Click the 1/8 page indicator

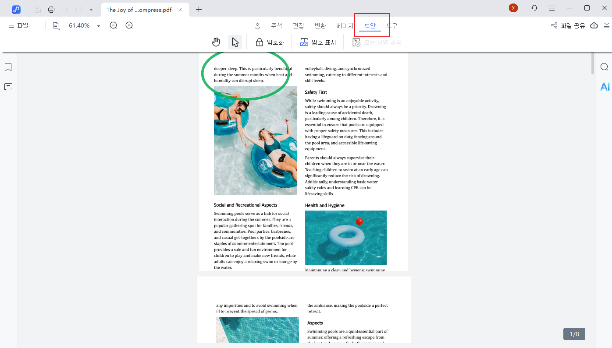[574, 334]
